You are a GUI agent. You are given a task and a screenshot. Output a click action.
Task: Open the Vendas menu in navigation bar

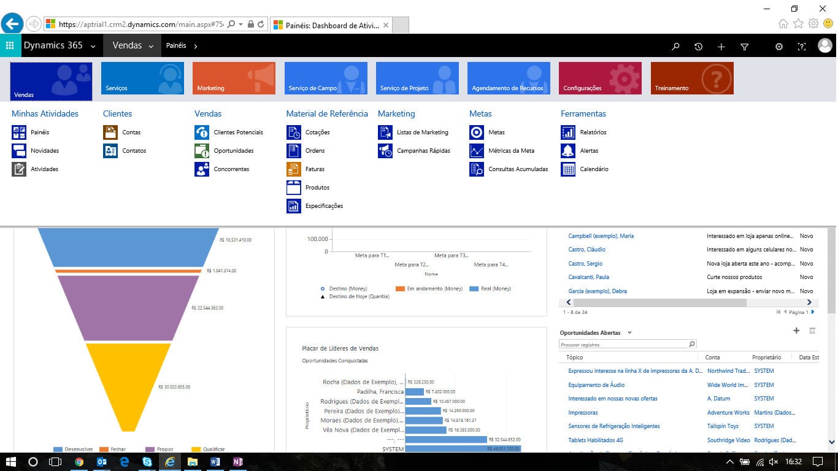132,46
